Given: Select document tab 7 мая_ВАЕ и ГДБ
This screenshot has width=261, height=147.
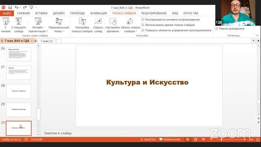Looking at the screenshot, I should point(17,41).
